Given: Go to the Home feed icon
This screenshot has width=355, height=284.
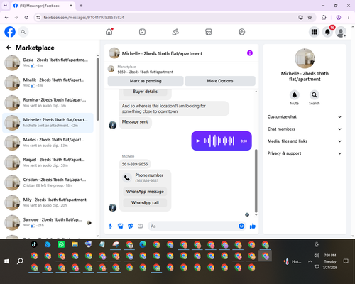Looking at the screenshot, I should [109, 32].
